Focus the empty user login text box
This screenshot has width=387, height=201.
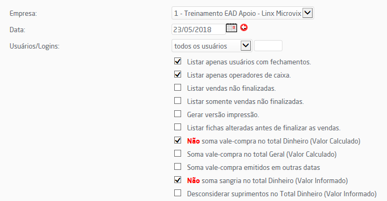coord(268,46)
